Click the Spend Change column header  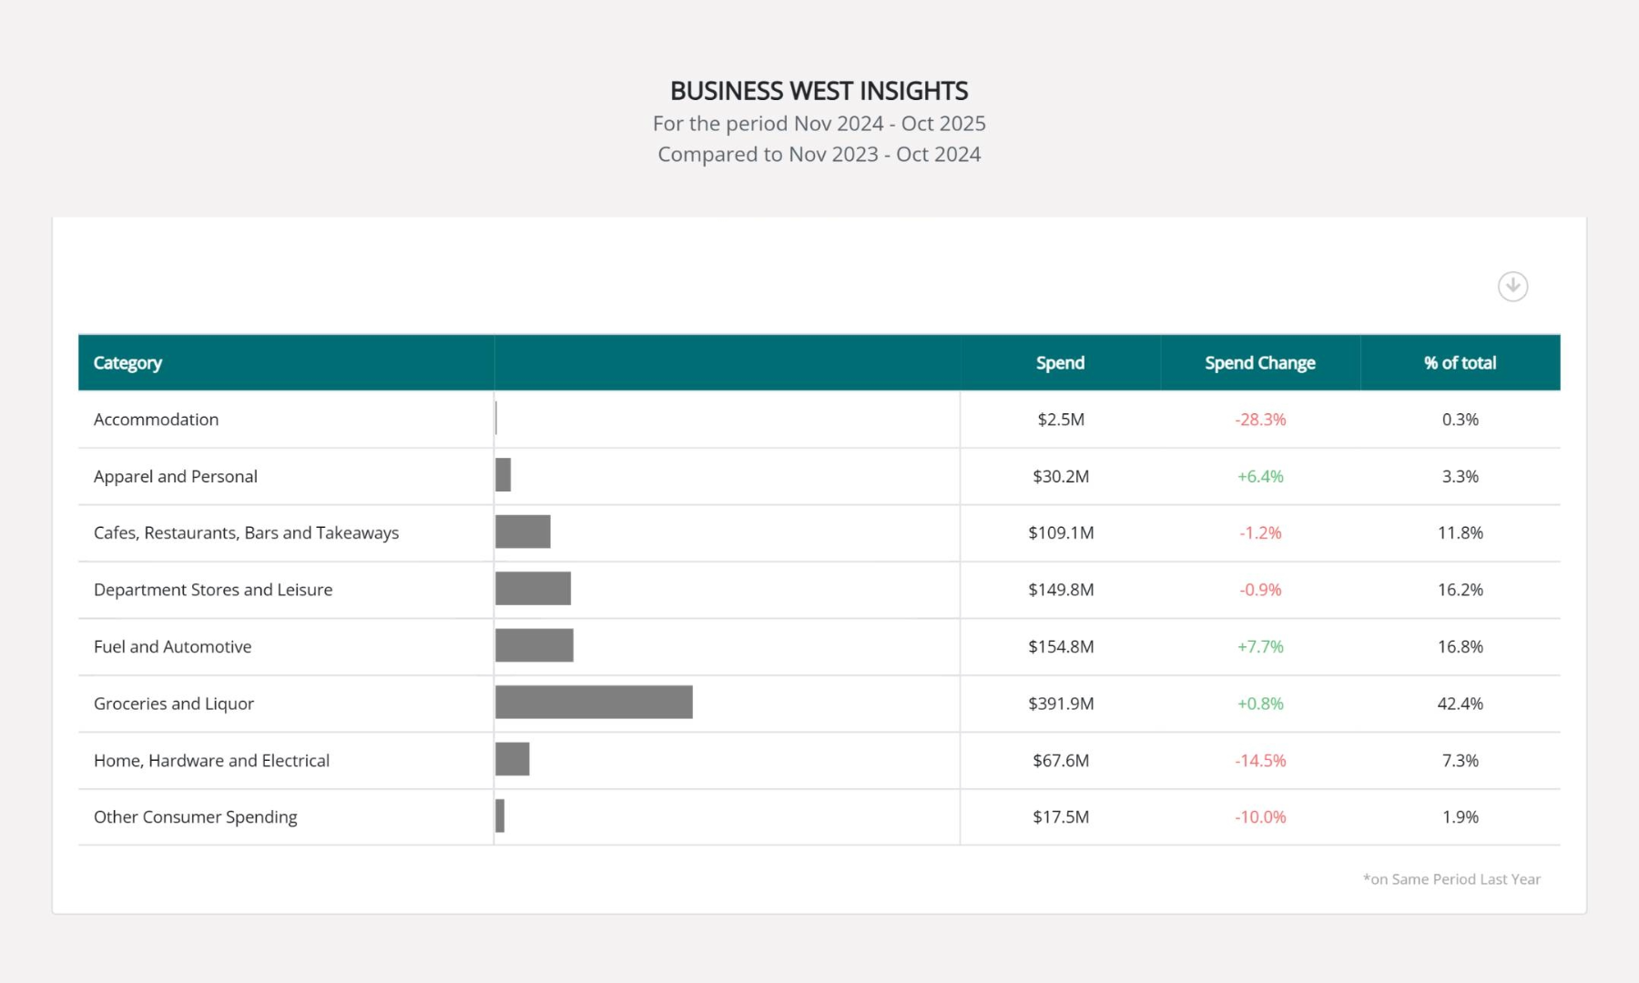(x=1260, y=362)
